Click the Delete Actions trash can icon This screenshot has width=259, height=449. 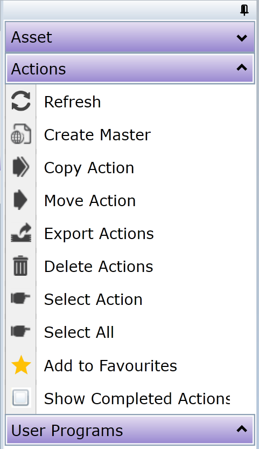pyautogui.click(x=21, y=266)
